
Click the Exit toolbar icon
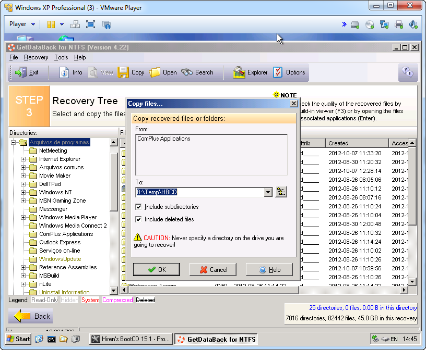coord(21,72)
